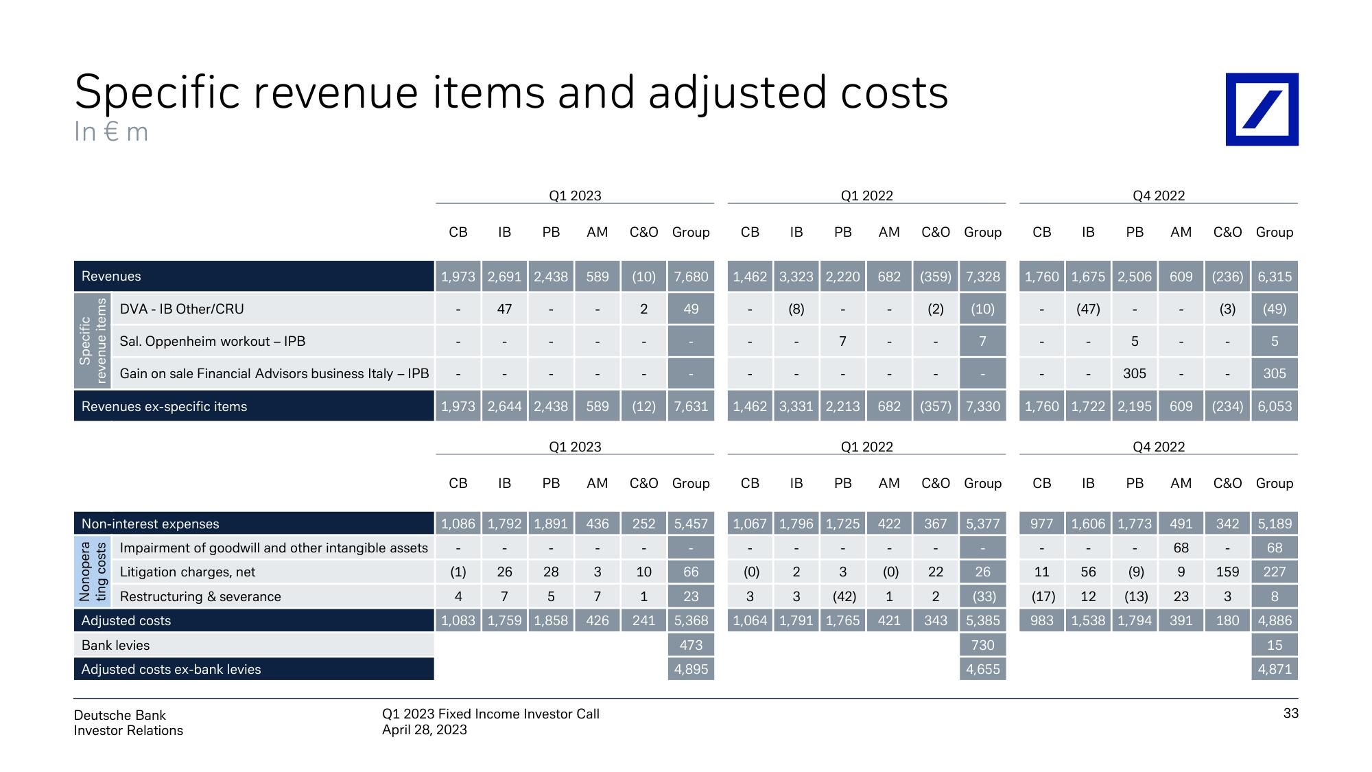This screenshot has width=1372, height=772.
Task: Click Q1 2023 bank levies value 473
Action: click(691, 645)
